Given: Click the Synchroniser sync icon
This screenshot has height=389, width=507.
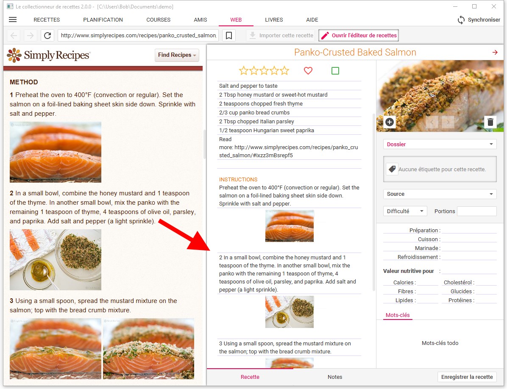Looking at the screenshot, I should 461,20.
